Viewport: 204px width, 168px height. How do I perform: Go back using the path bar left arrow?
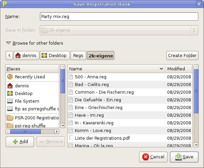[9, 56]
